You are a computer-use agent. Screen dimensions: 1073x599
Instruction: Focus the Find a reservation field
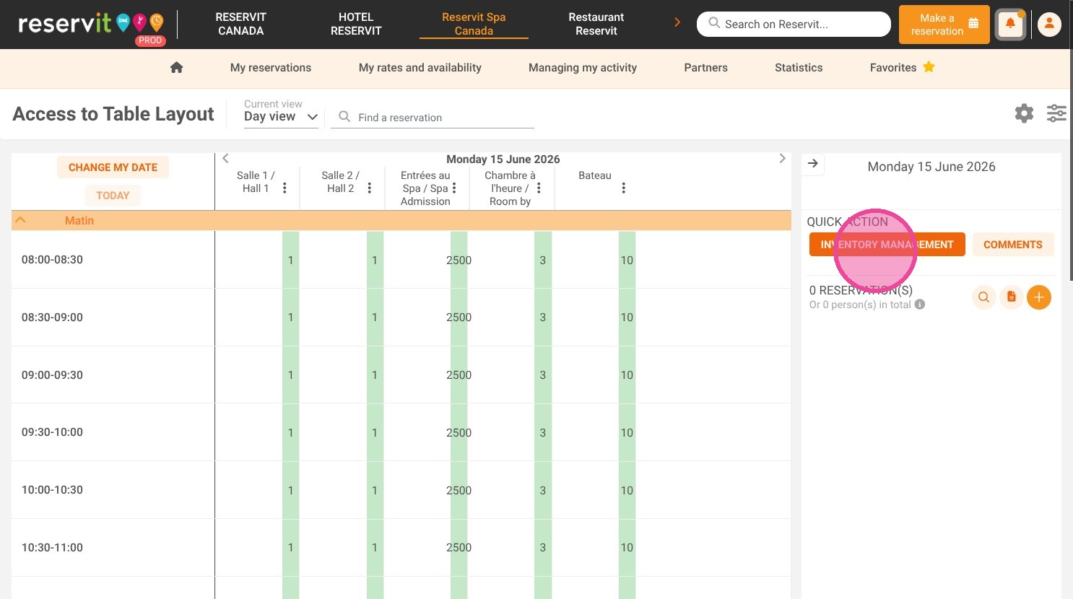(433, 117)
